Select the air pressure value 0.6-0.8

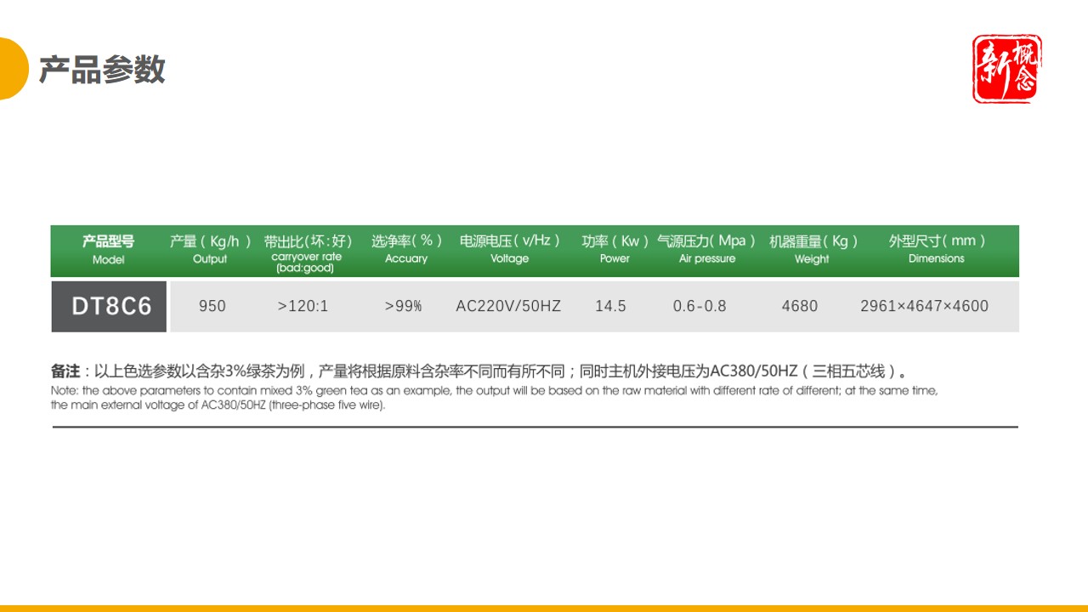(x=700, y=306)
